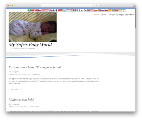Select the green Arabic language flag

pyautogui.click(x=29, y=10)
